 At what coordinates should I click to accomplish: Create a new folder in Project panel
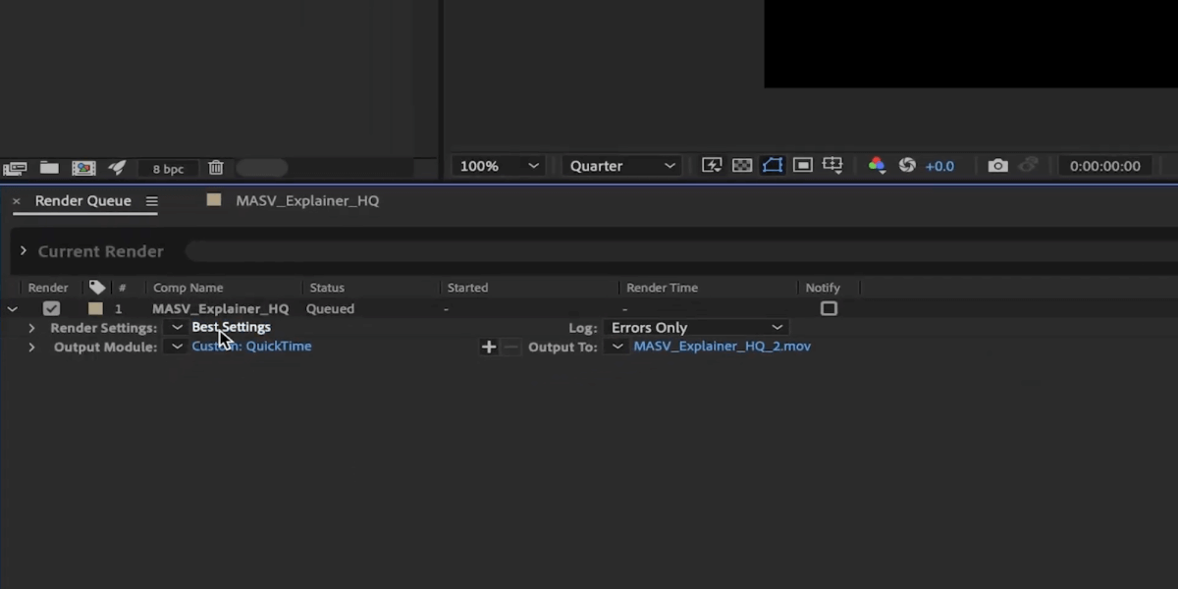coord(49,168)
